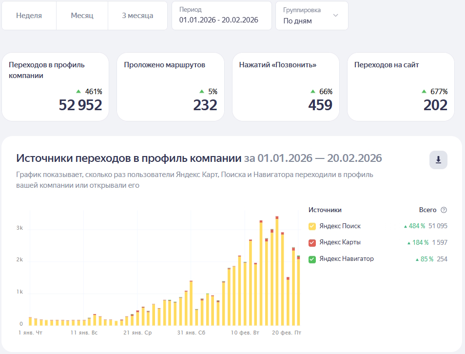This screenshot has height=354, width=465.
Task: Click Яндекс Навигатор legend label
Action: point(347,259)
